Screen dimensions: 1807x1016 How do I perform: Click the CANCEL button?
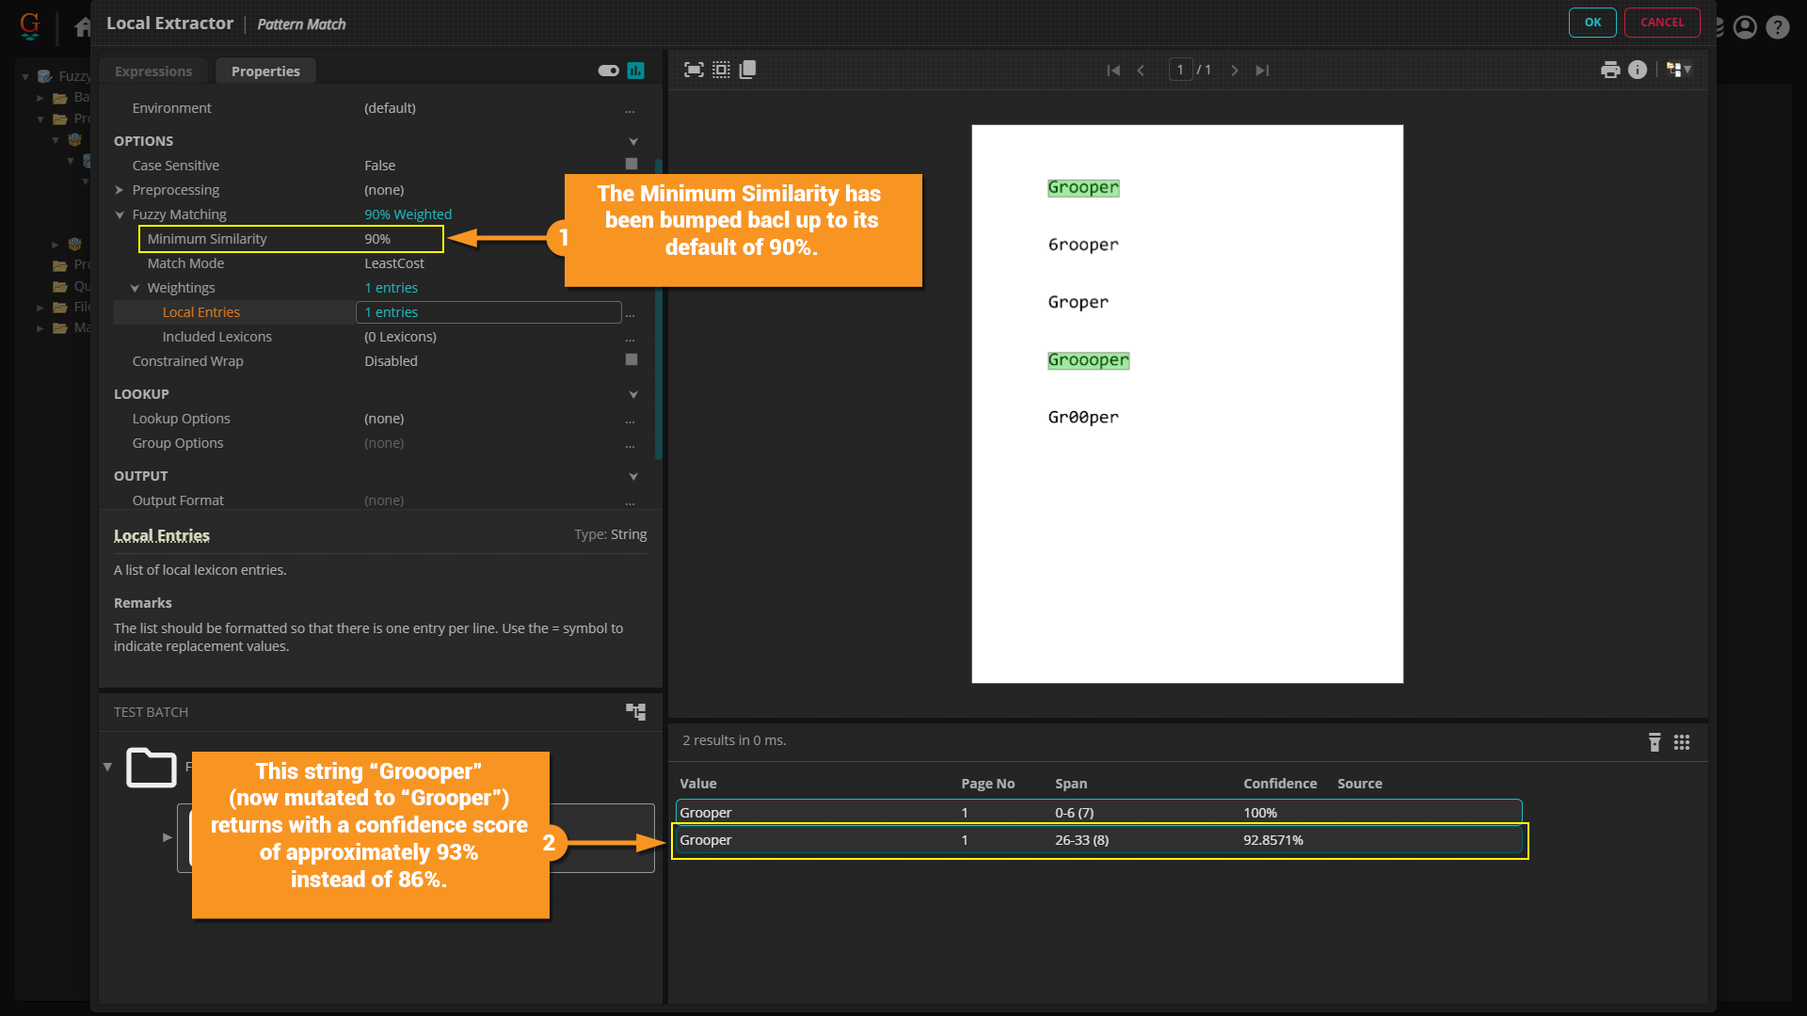(x=1662, y=23)
